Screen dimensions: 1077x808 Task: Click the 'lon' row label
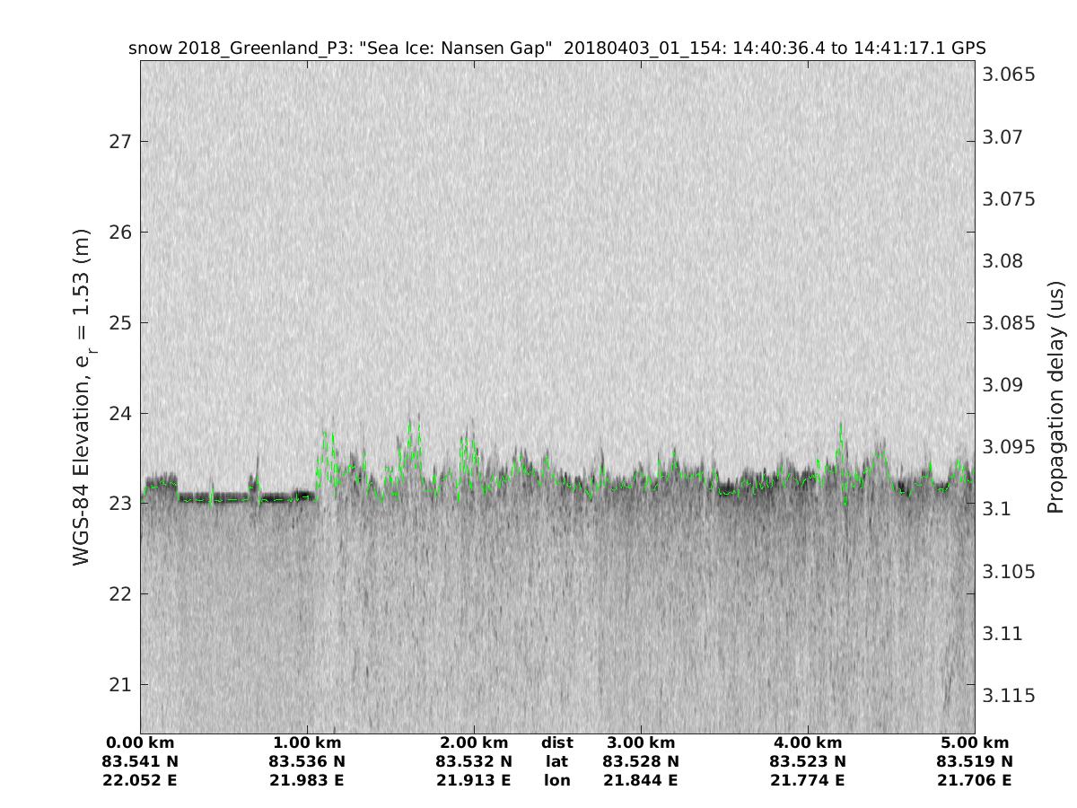[557, 781]
